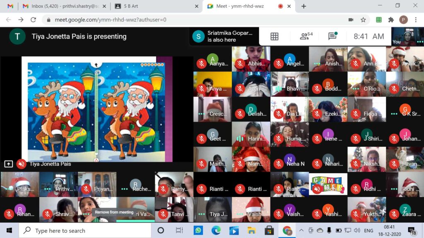
Task: Open the Windows Start menu
Action: coord(9,231)
